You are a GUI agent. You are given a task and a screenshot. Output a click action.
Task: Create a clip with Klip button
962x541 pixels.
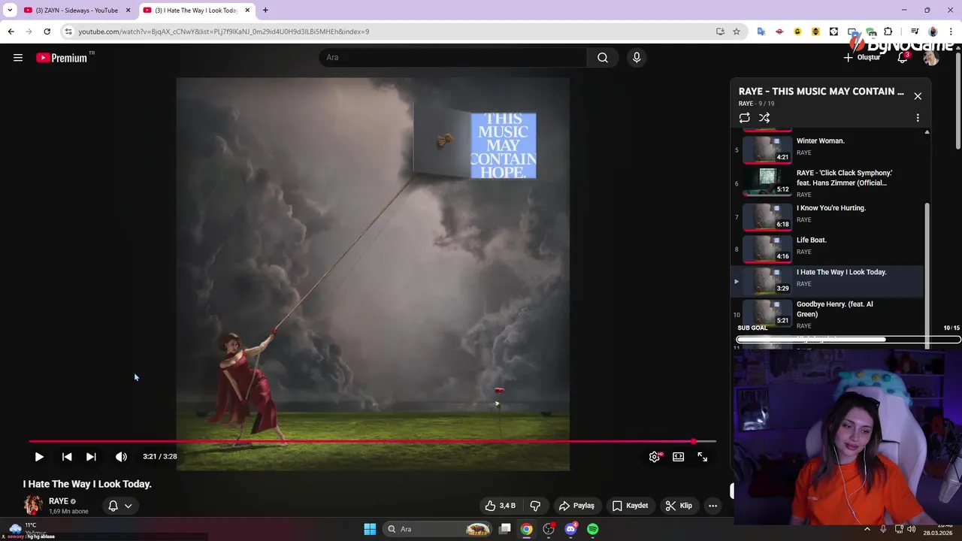coord(679,506)
